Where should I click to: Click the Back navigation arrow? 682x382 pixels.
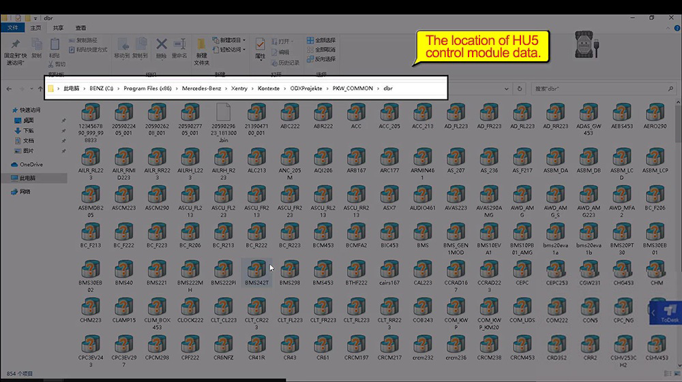coord(9,89)
